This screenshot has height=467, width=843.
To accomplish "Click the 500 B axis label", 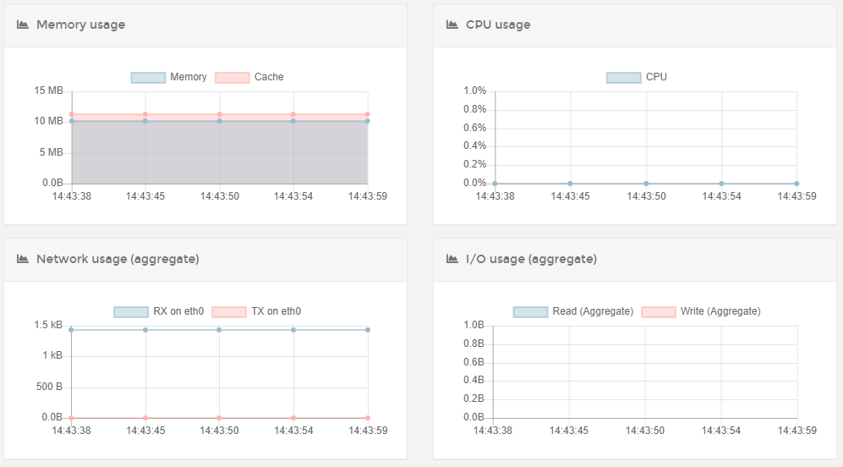I will click(x=49, y=387).
